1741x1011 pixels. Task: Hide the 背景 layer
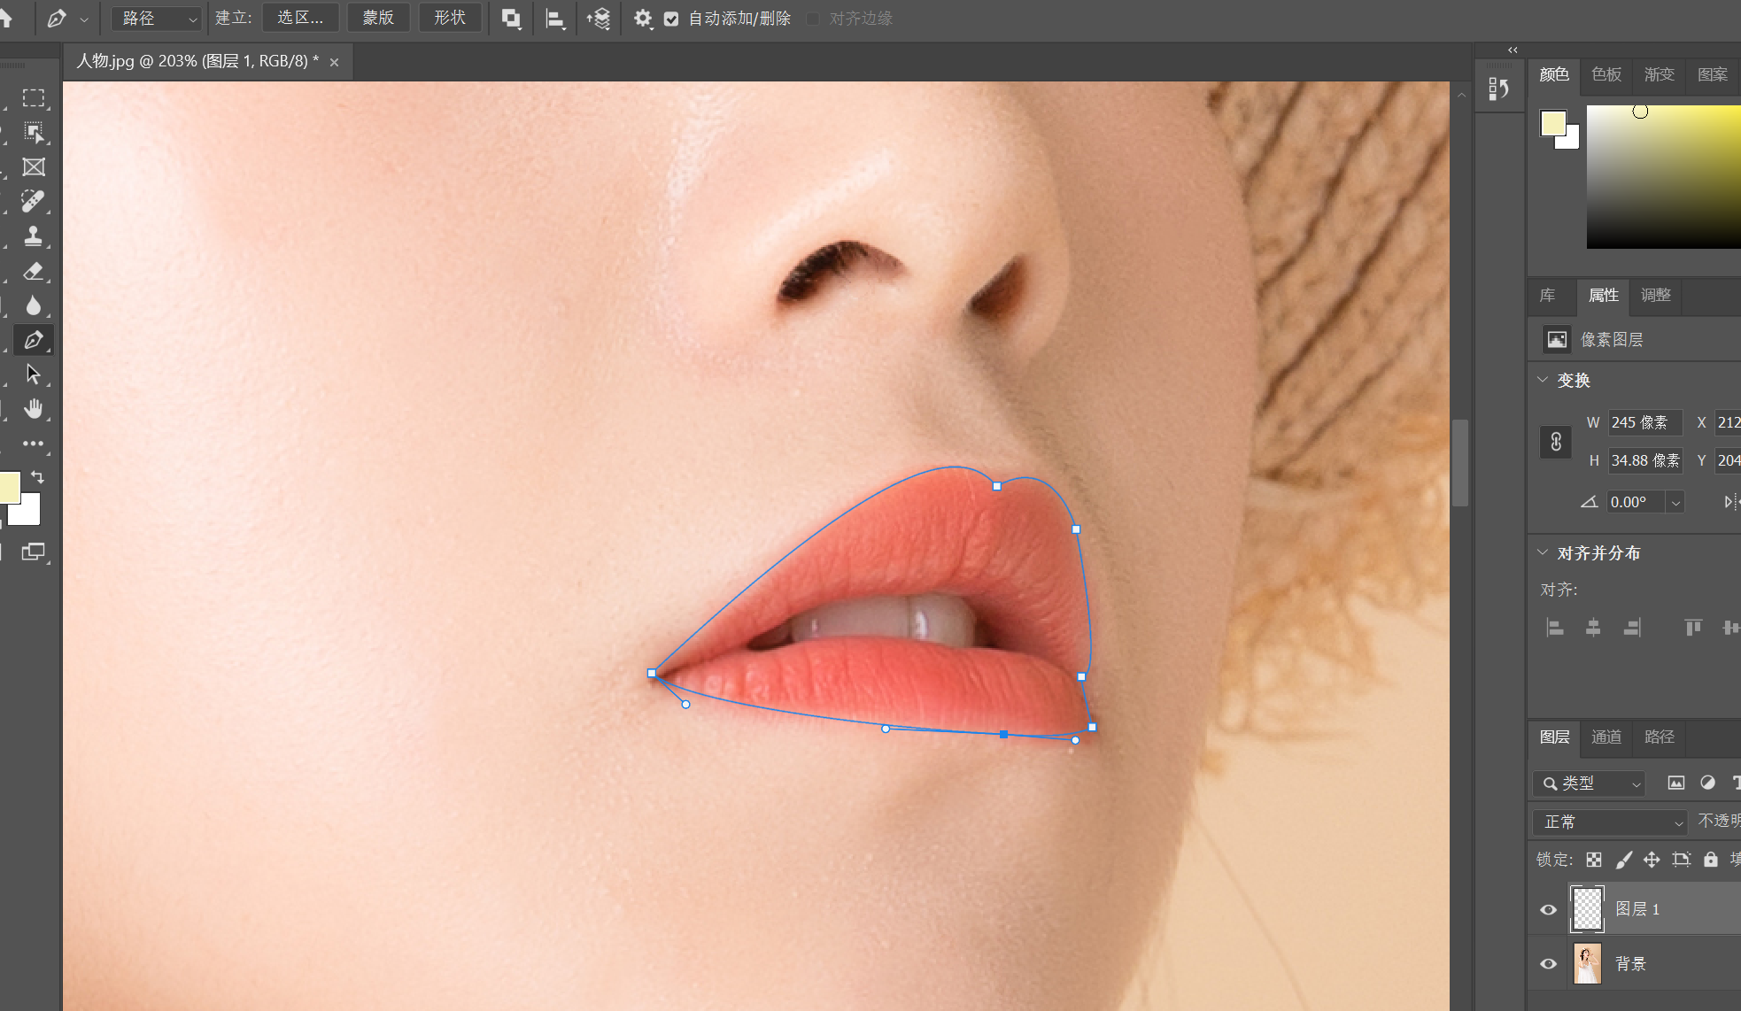coord(1548,963)
